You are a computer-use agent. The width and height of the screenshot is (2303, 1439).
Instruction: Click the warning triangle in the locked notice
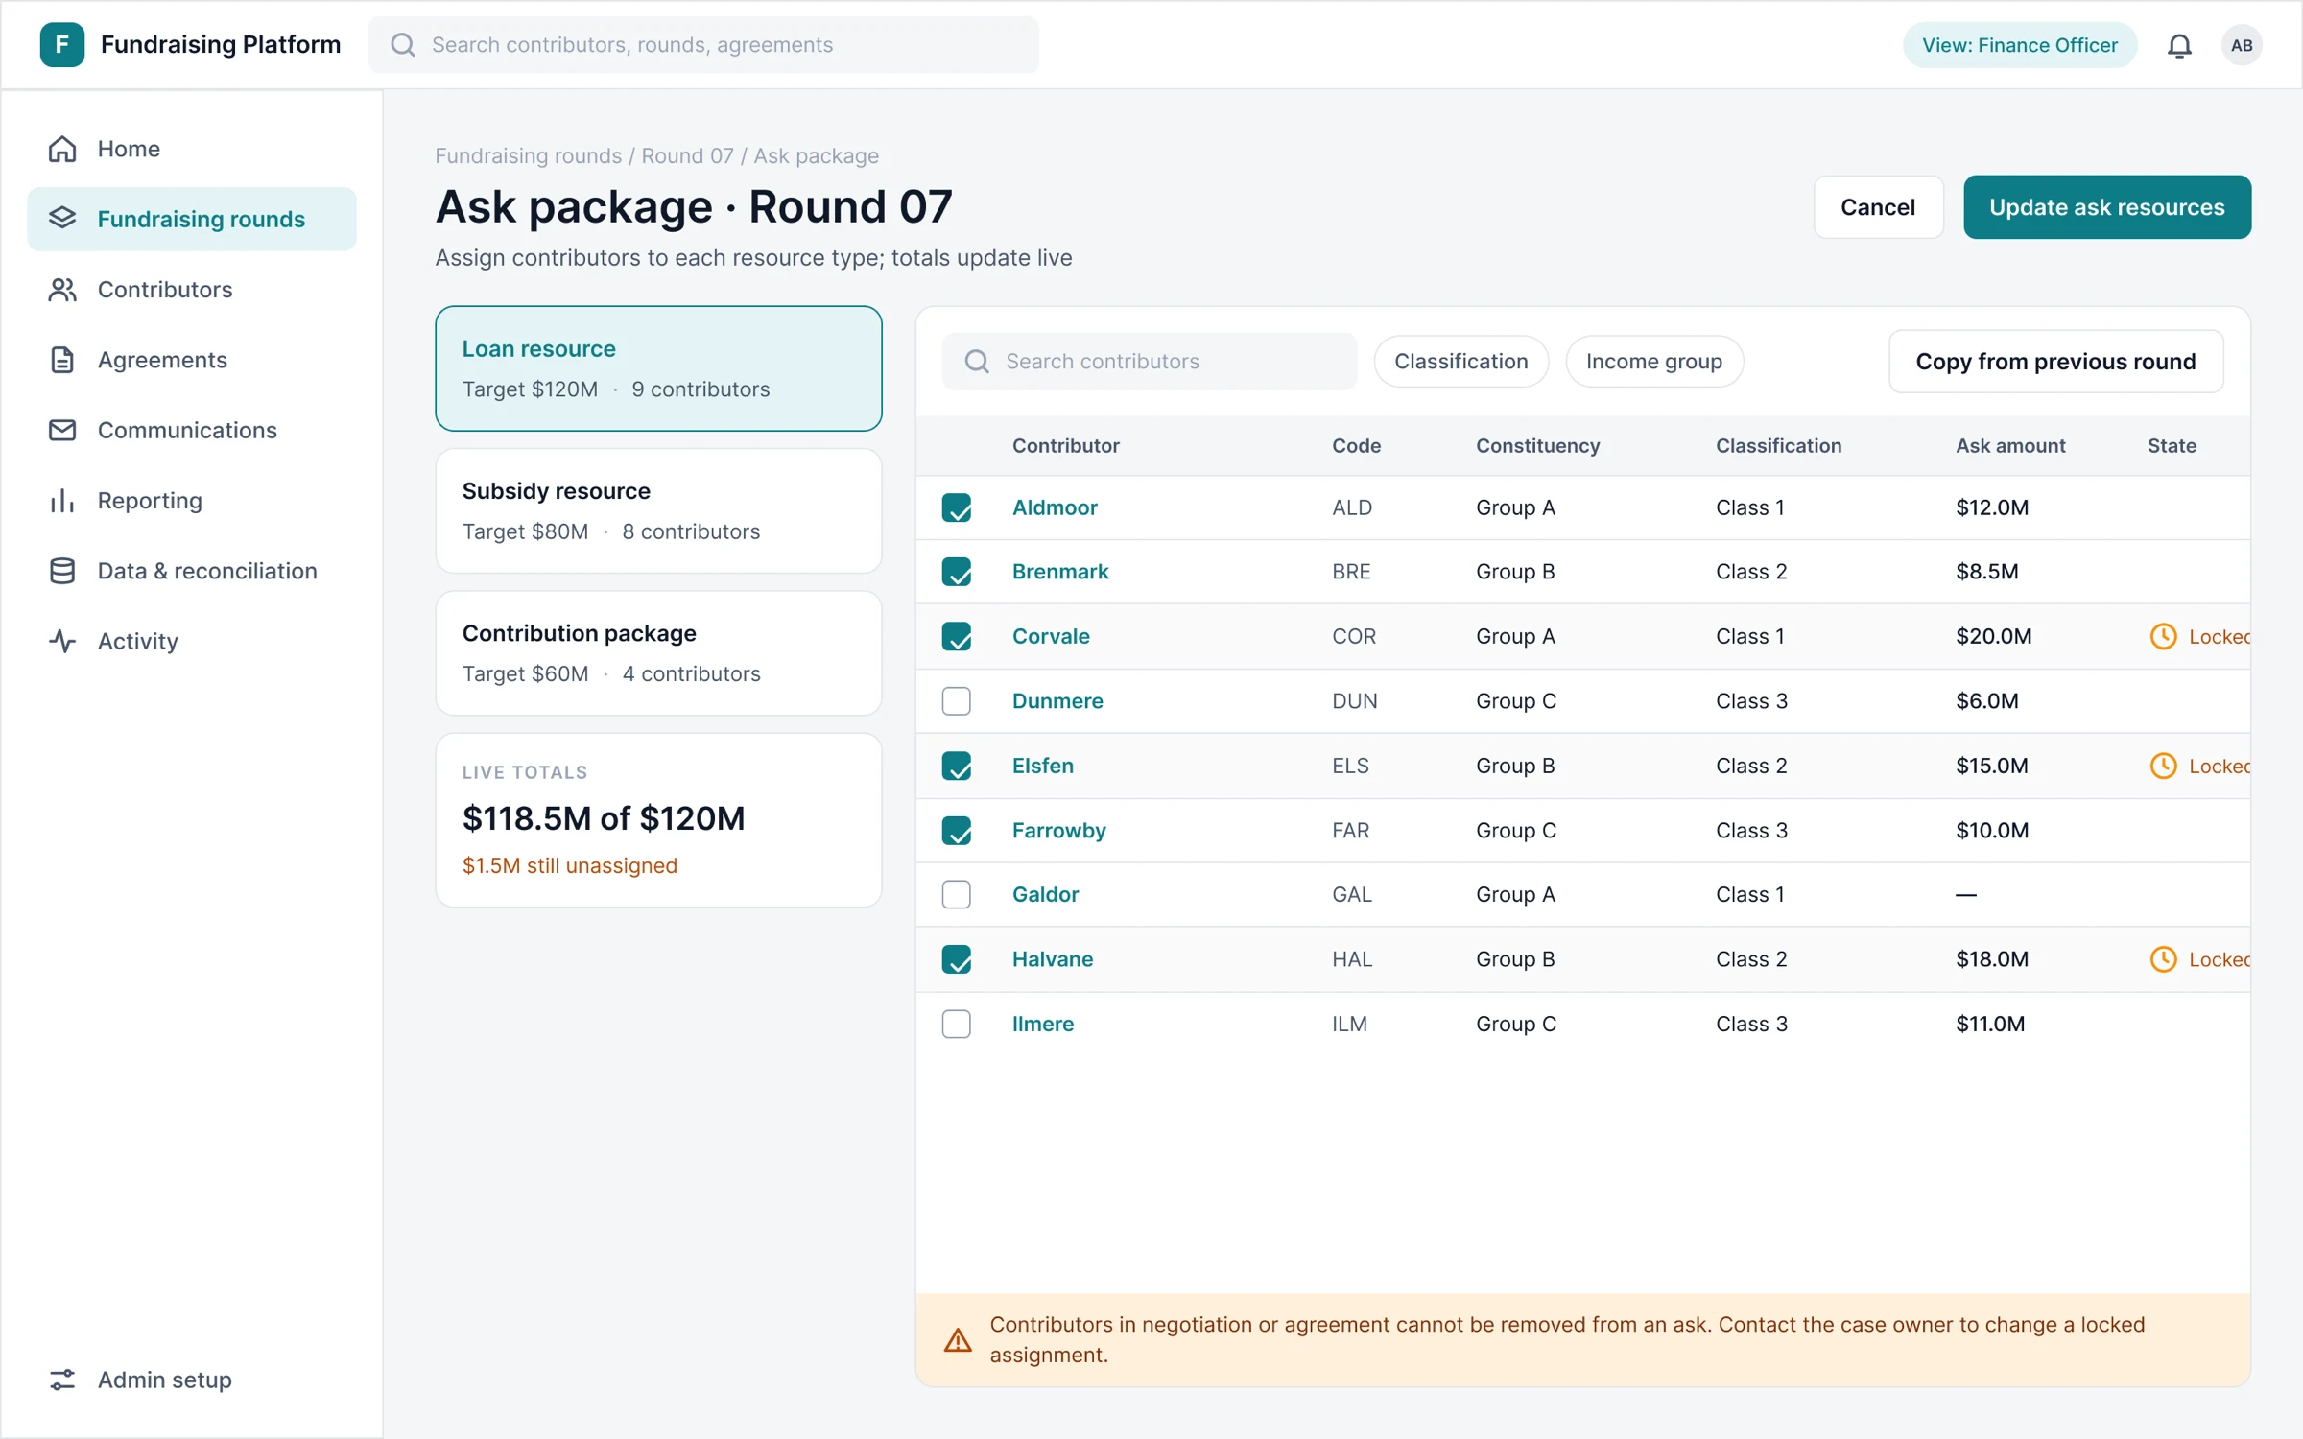pyautogui.click(x=958, y=1340)
